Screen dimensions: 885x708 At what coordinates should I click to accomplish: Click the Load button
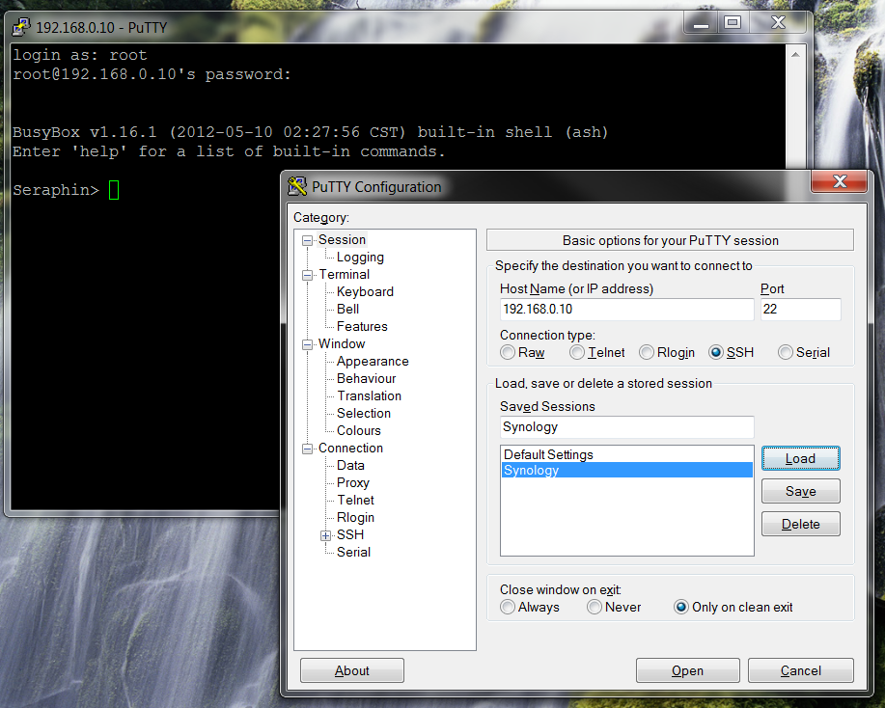pyautogui.click(x=800, y=458)
